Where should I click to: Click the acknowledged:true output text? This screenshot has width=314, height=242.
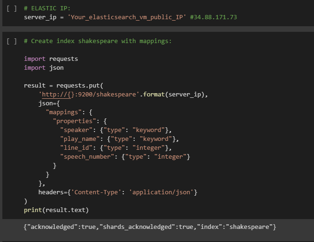click(x=150, y=227)
